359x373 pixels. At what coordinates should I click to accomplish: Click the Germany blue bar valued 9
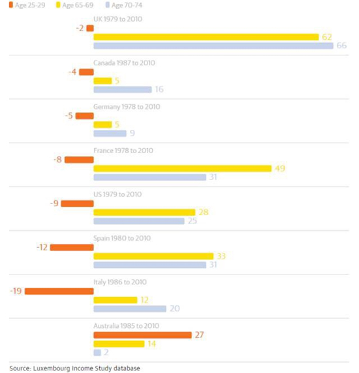[x=110, y=134]
